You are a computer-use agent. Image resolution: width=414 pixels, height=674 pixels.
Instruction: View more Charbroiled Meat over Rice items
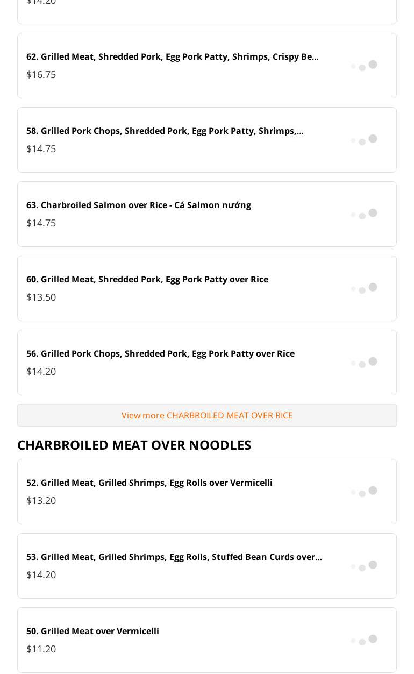207,415
